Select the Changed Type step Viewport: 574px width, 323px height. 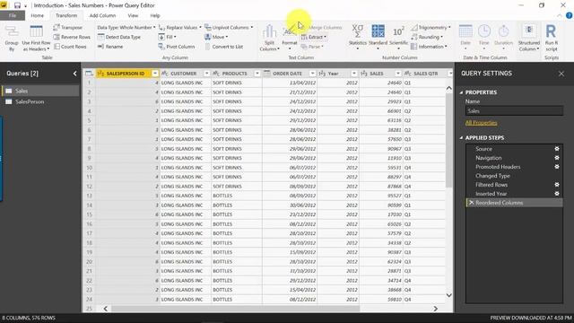[492, 176]
